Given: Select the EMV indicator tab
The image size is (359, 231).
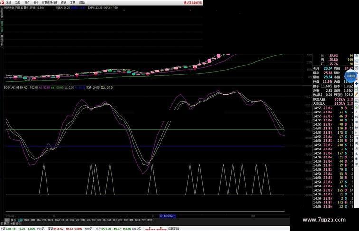Looking at the screenshot, I should tap(83, 220).
